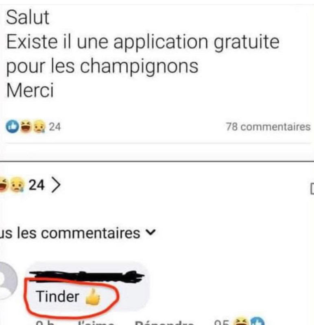
Task: Expand reactions with the right chevron arrow
Action: (x=56, y=185)
